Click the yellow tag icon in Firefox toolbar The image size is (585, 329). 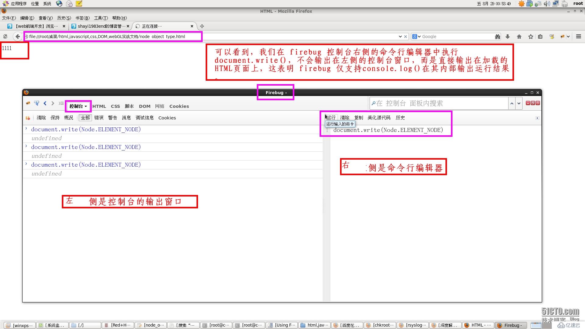pyautogui.click(x=552, y=37)
